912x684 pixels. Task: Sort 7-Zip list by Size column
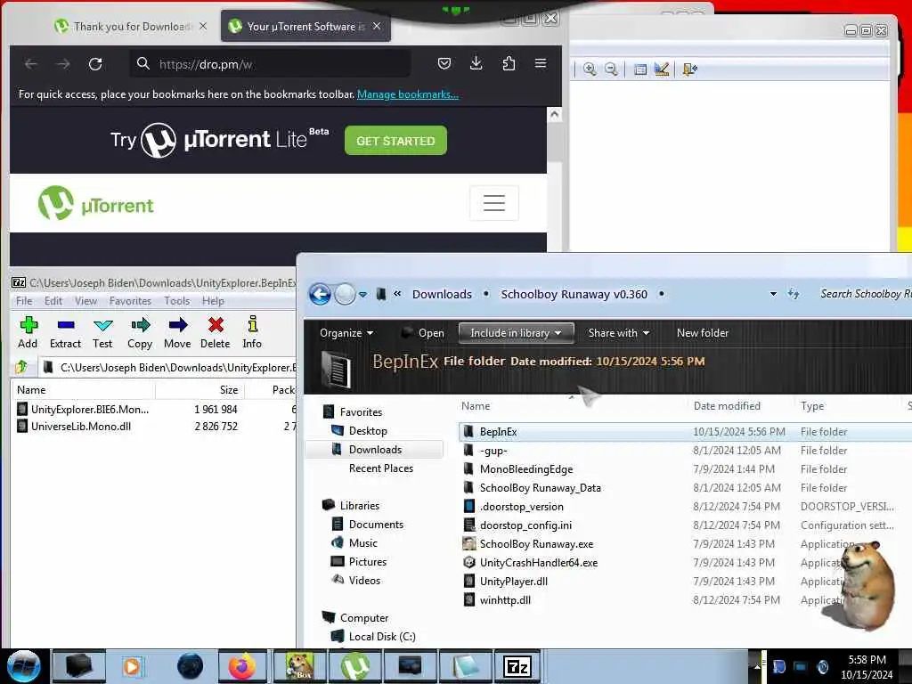[229, 390]
